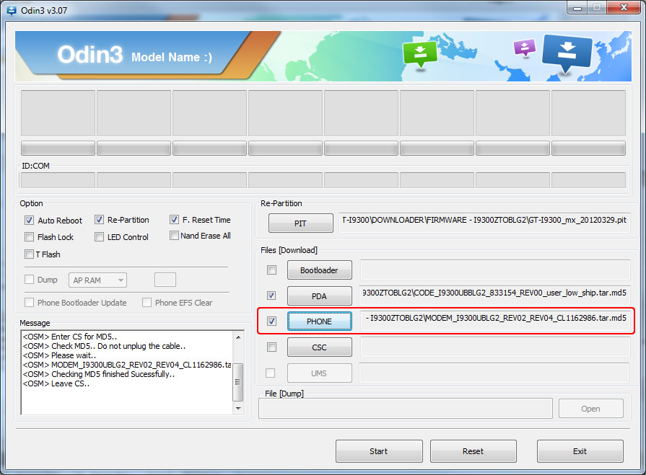The image size is (646, 475).
Task: Toggle the UMS file checkbox
Action: click(270, 373)
